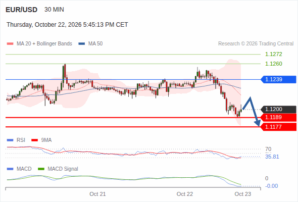Click the 30 MIN timeframe label
The width and height of the screenshot is (298, 202).
[x=54, y=10]
